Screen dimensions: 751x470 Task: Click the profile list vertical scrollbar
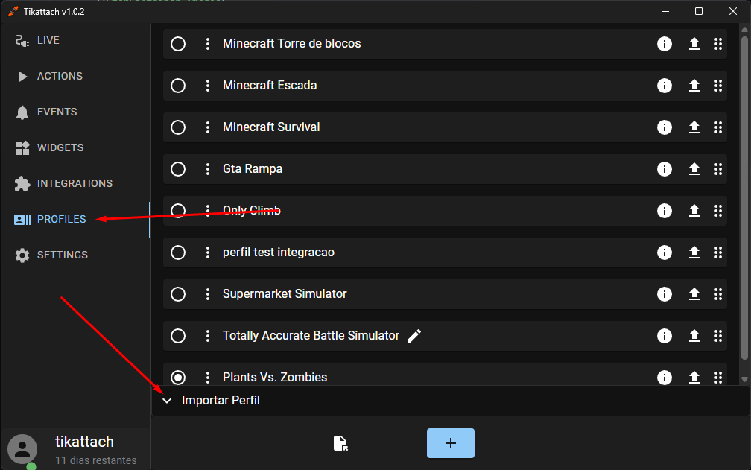[744, 197]
